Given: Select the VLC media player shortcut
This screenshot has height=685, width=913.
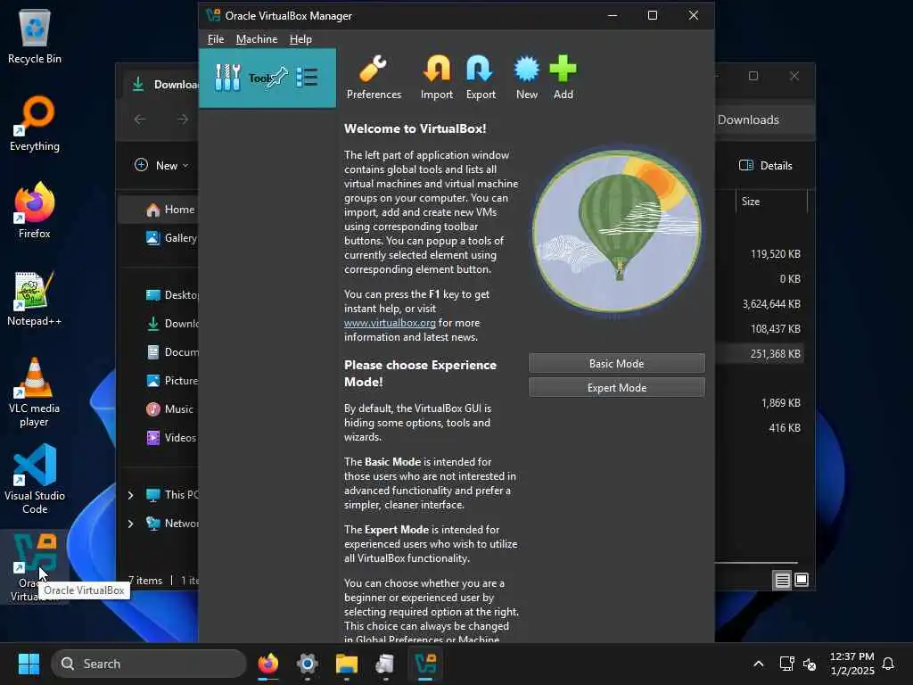Looking at the screenshot, I should click(x=35, y=392).
